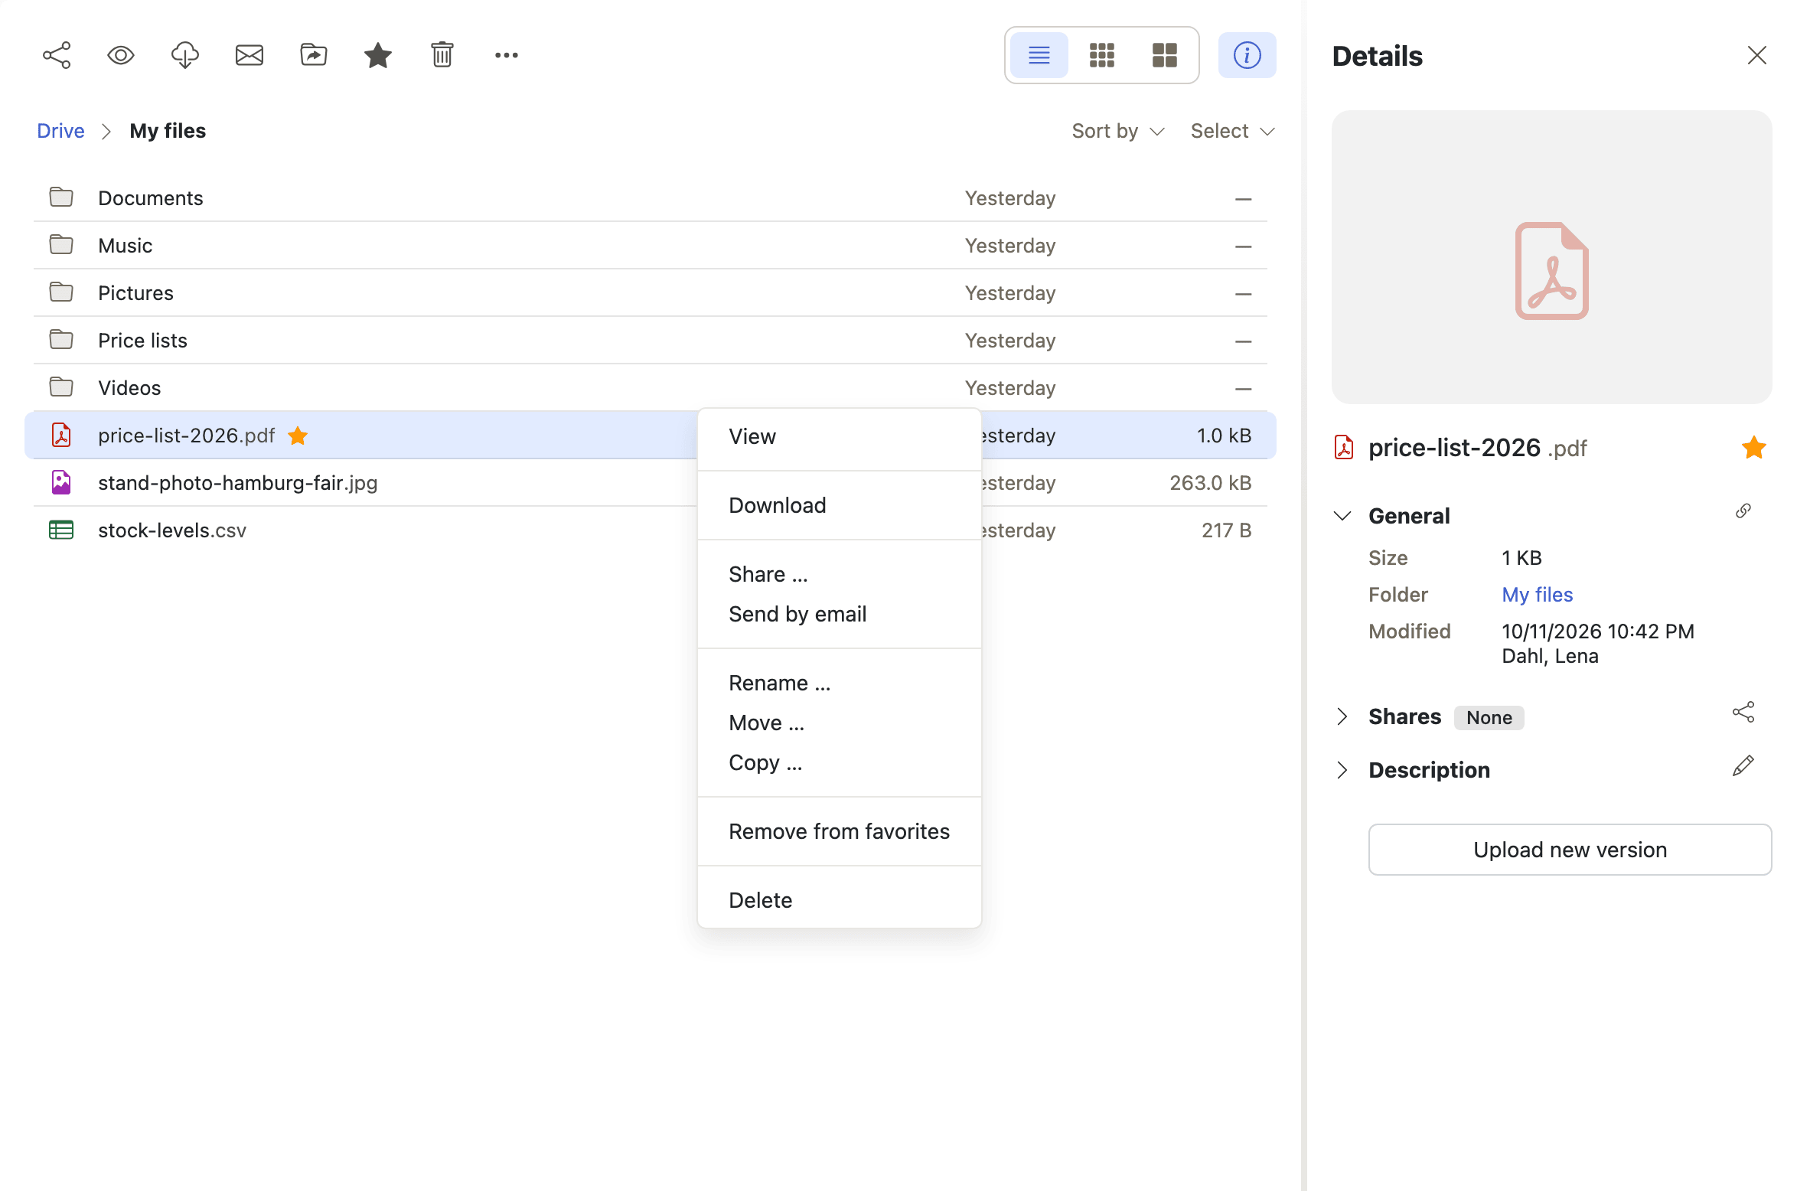Open the Pictures folder
This screenshot has height=1191, width=1797.
[651, 293]
